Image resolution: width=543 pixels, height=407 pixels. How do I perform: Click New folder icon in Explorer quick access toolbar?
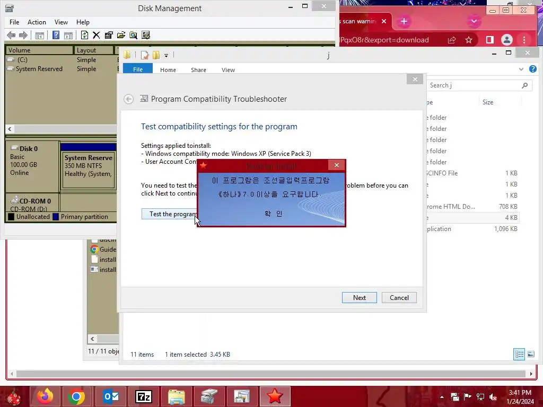156,55
